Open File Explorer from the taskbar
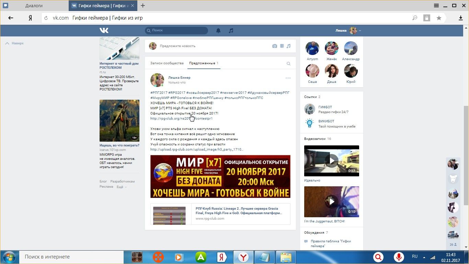The image size is (469, 264). pos(286,257)
